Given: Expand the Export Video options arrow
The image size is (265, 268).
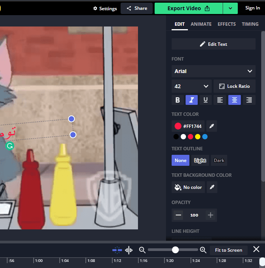Looking at the screenshot, I should 230,8.
